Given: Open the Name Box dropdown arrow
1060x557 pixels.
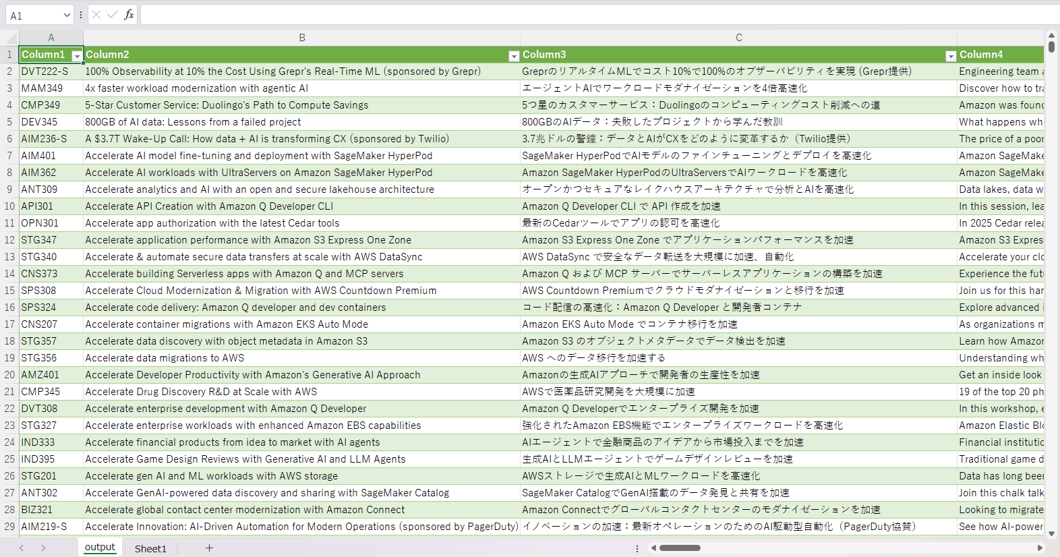Looking at the screenshot, I should (66, 15).
